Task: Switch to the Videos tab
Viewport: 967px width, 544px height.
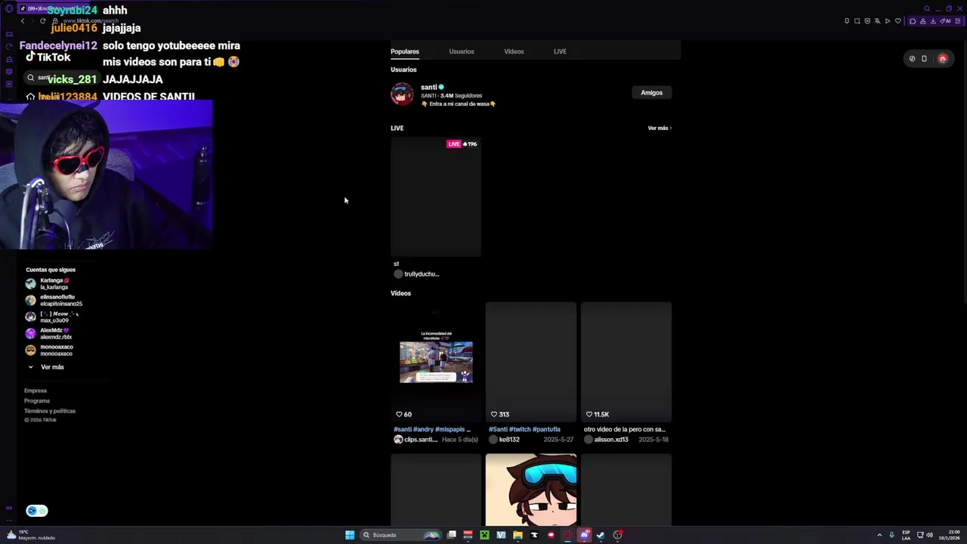Action: [x=514, y=51]
